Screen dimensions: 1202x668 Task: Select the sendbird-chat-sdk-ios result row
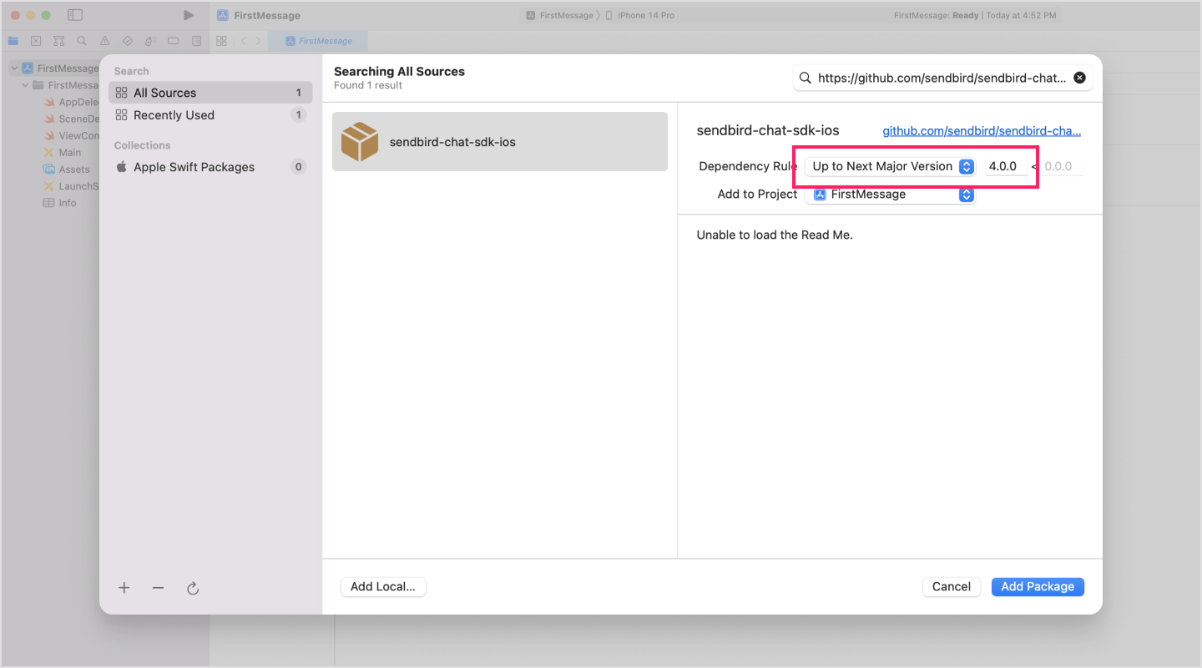point(500,142)
